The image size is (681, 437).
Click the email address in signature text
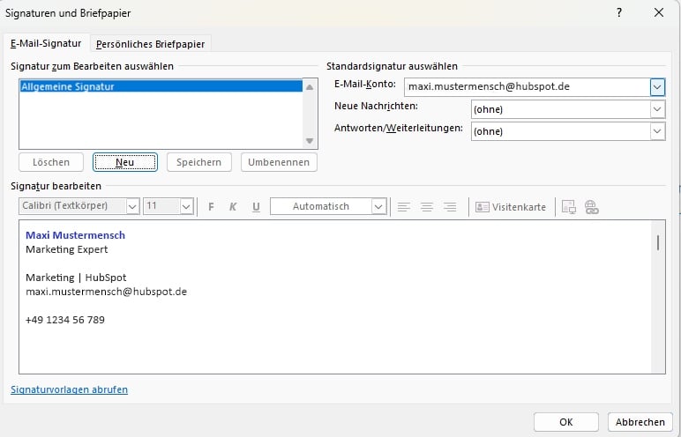click(x=107, y=292)
